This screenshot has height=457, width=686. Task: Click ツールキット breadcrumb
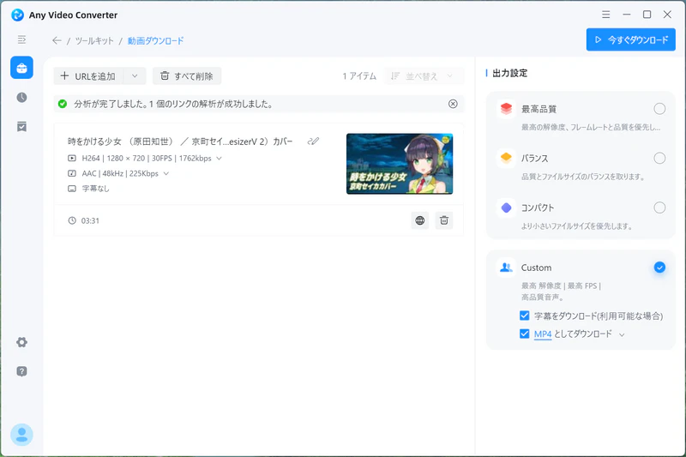pos(94,40)
